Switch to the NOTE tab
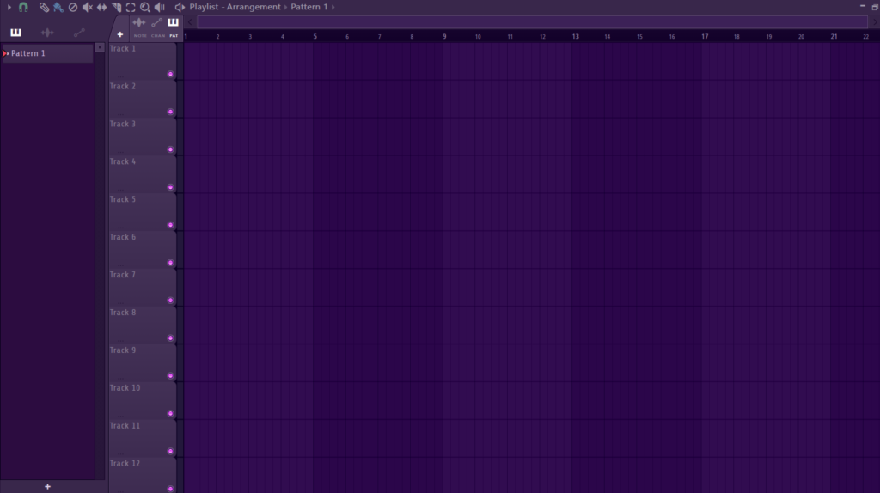Image resolution: width=880 pixels, height=493 pixels. (x=139, y=27)
